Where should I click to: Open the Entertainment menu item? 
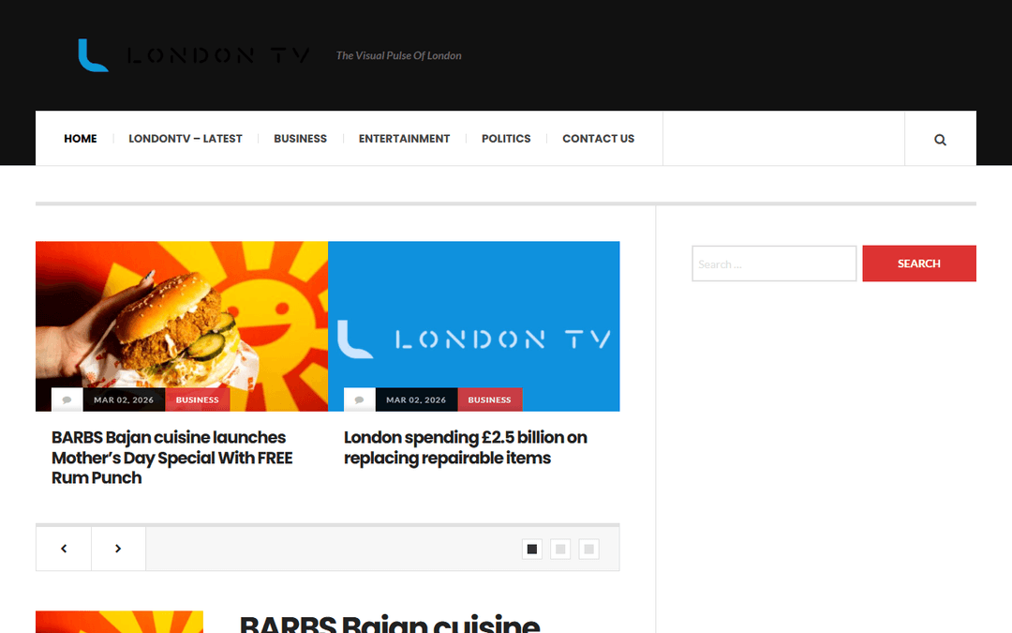tap(404, 138)
